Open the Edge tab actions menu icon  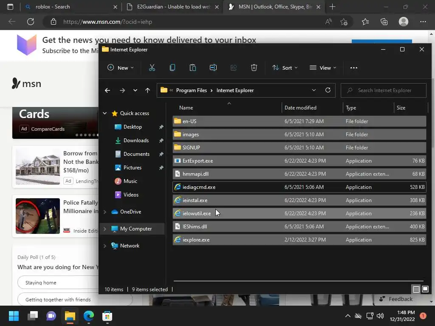[x=10, y=7]
